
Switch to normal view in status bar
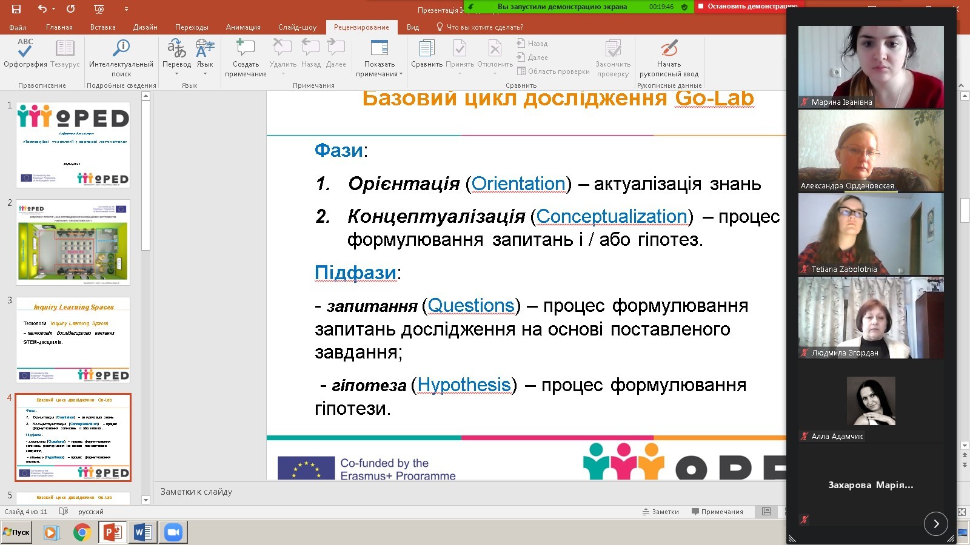[x=766, y=512]
